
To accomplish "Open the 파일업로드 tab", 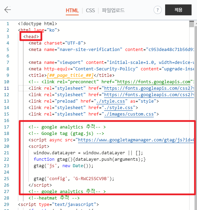I will (x=113, y=10).
